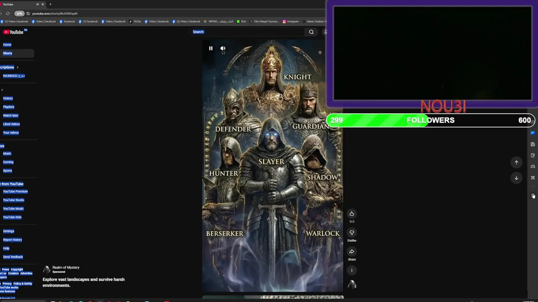Expand Subscriptions section chevron
The image size is (538, 302).
pyautogui.click(x=17, y=67)
